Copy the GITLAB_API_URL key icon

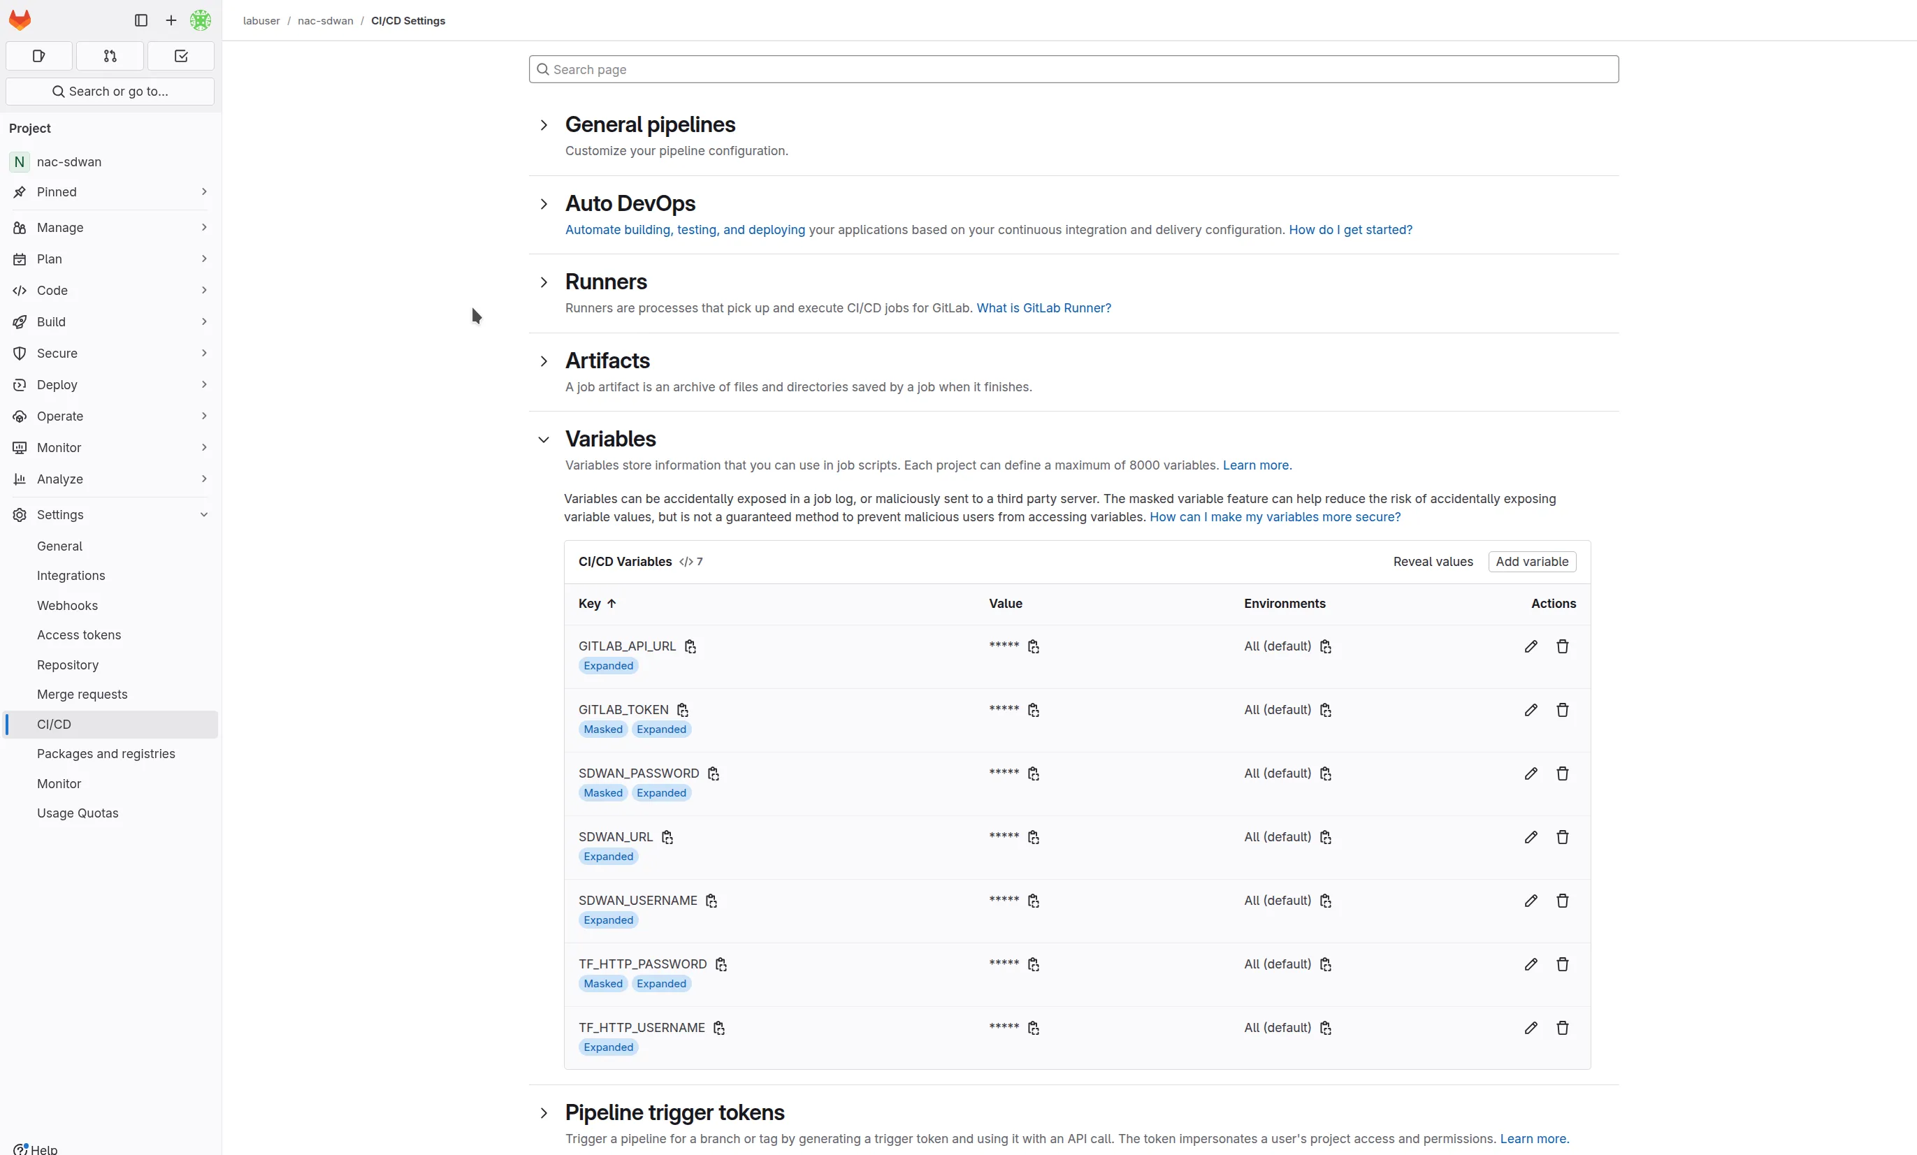[691, 646]
